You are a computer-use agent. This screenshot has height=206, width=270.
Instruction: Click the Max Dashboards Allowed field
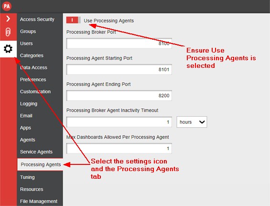(x=119, y=148)
